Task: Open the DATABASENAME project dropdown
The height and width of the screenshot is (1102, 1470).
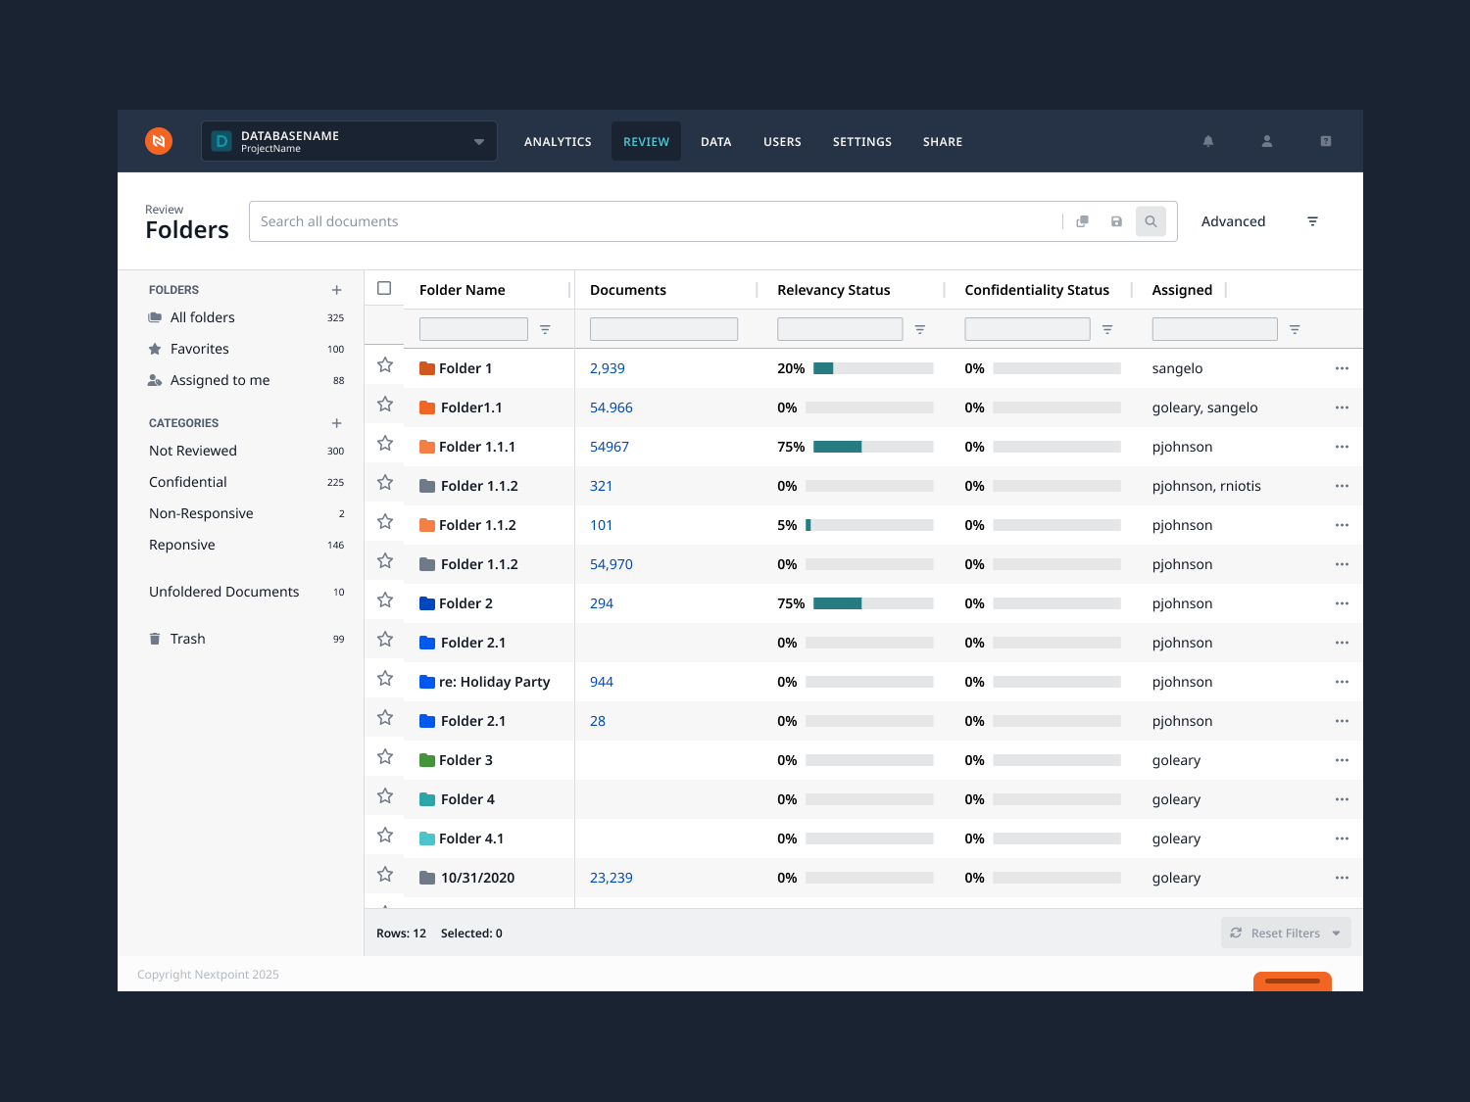Action: tap(349, 141)
